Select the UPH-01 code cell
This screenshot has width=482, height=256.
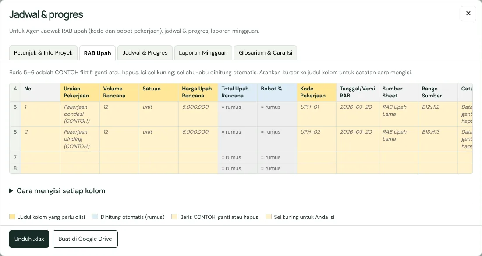click(x=317, y=114)
